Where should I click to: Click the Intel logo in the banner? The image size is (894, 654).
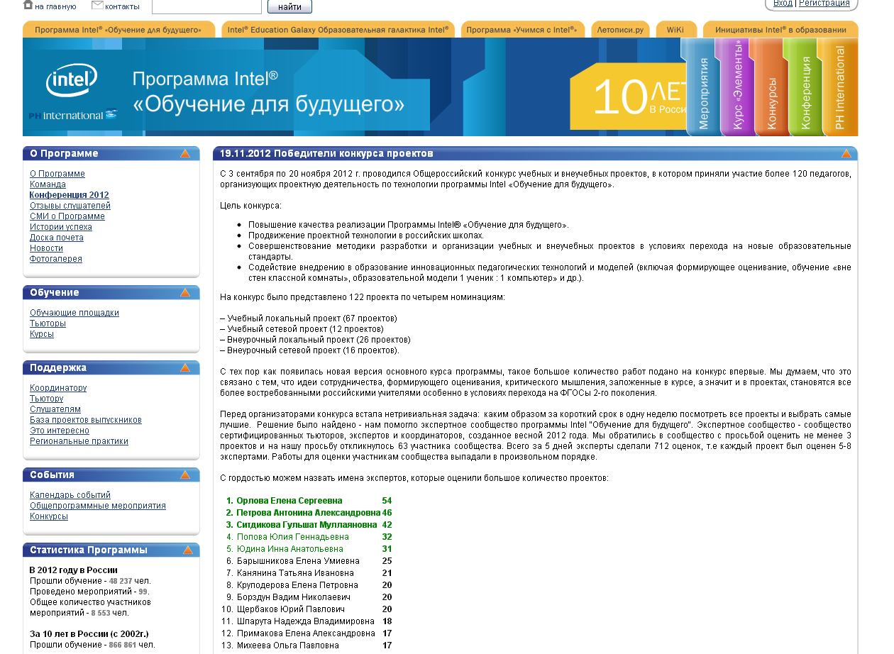(72, 82)
